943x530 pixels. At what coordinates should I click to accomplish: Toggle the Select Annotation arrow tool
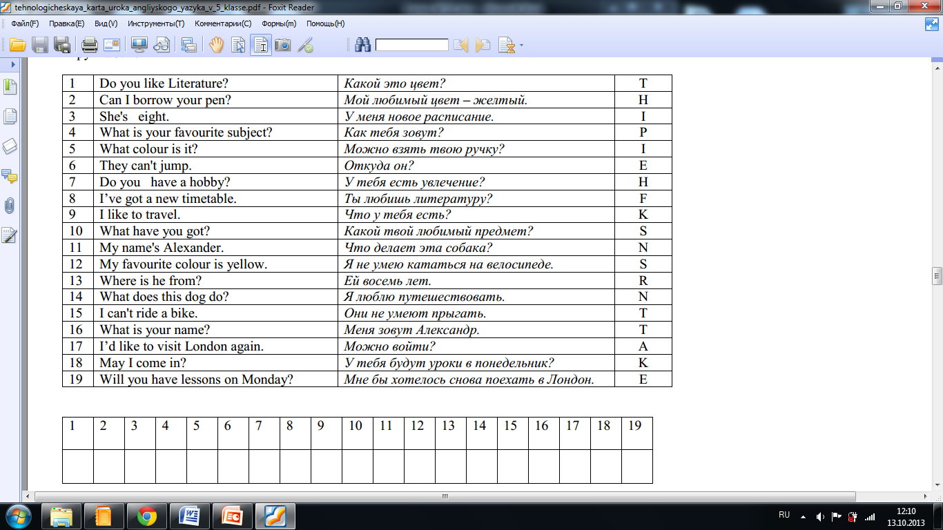239,46
